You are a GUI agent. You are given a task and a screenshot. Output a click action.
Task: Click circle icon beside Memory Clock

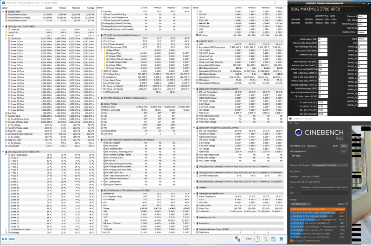102,107
